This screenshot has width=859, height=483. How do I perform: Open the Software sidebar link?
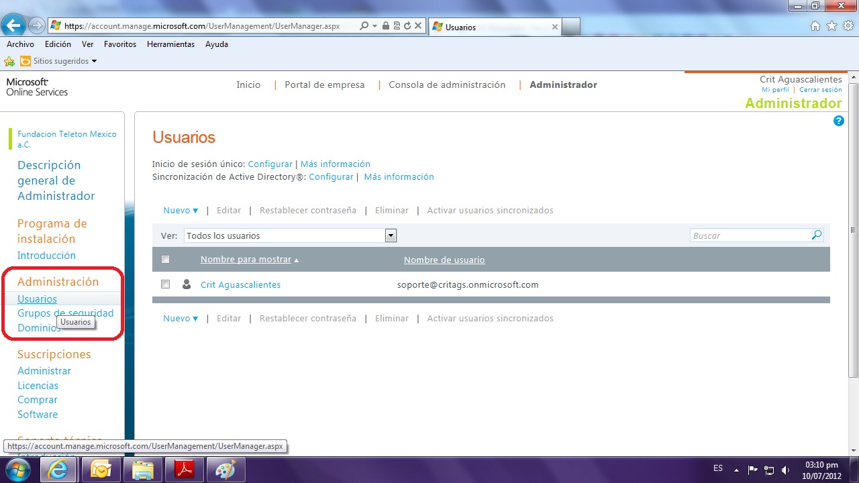coord(38,415)
